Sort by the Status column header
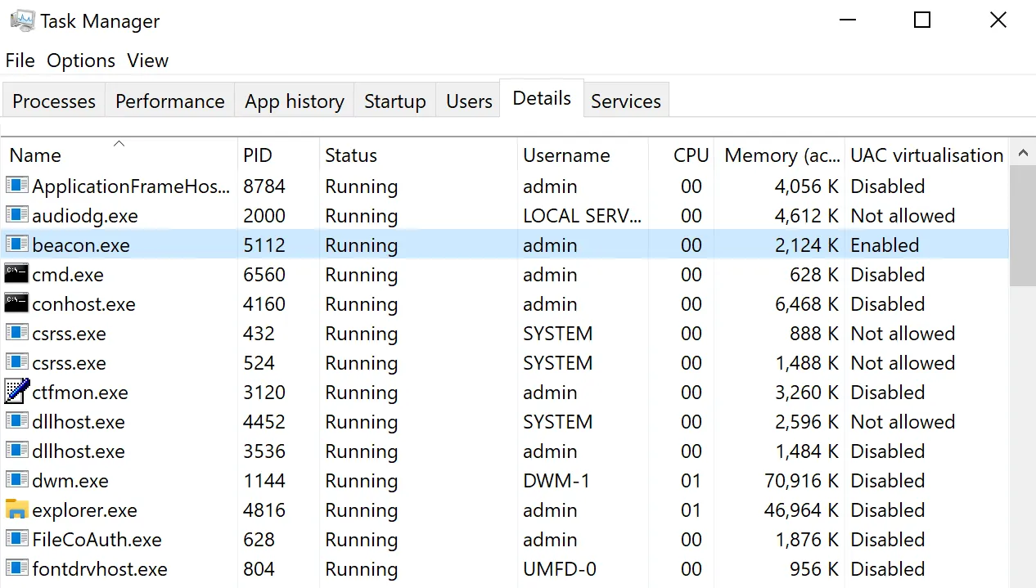The width and height of the screenshot is (1036, 588). [418, 155]
